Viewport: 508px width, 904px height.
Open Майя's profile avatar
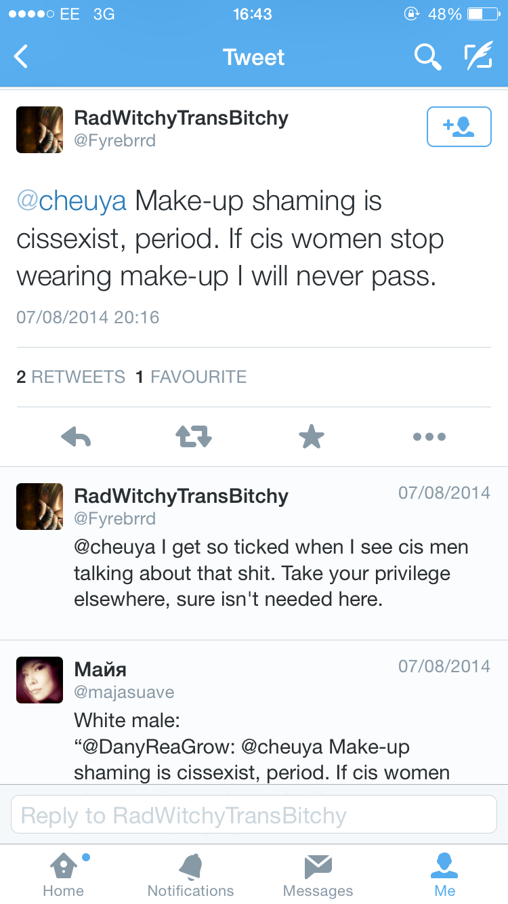(x=39, y=680)
